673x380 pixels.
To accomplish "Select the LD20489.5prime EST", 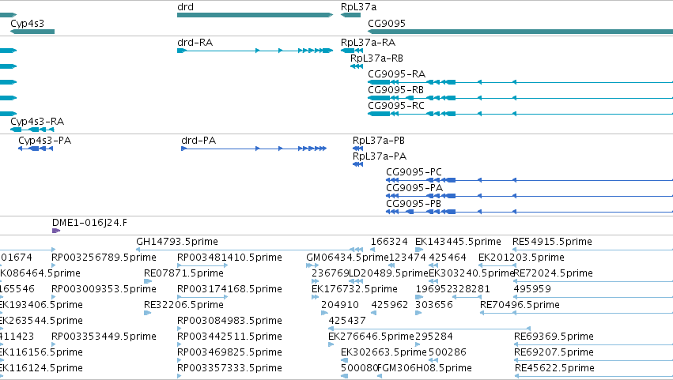I will pyautogui.click(x=357, y=281).
